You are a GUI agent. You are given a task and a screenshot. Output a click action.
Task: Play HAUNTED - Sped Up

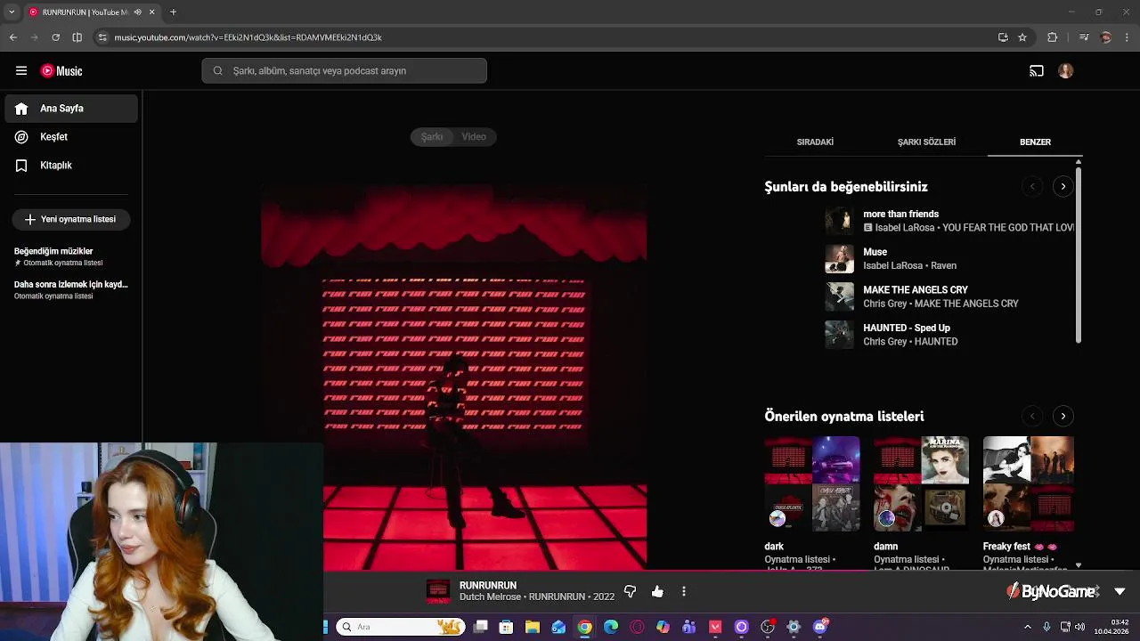949,335
